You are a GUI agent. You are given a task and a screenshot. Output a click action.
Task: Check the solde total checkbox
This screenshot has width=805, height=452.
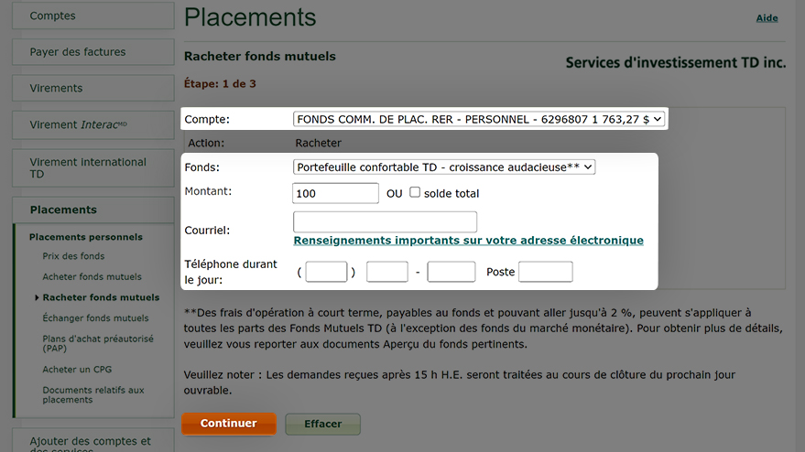coord(414,192)
